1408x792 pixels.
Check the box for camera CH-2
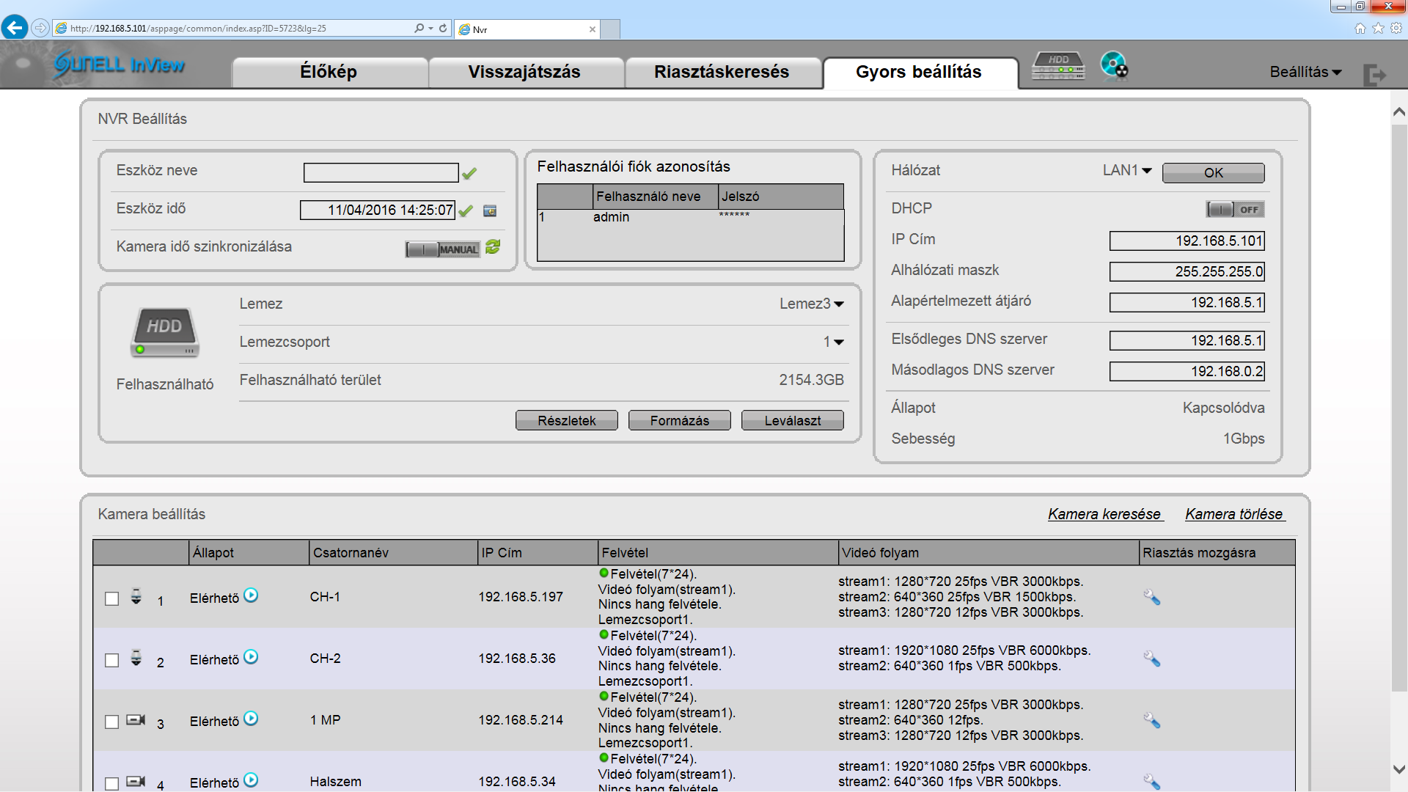click(x=111, y=660)
